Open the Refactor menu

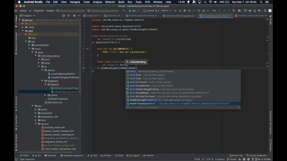(110, 2)
